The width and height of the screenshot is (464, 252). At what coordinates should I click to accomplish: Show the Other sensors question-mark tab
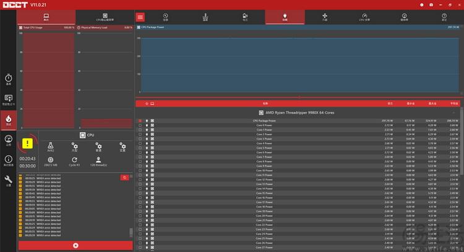pyautogui.click(x=444, y=17)
